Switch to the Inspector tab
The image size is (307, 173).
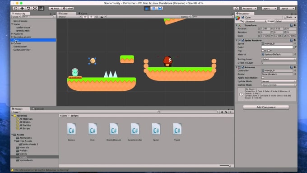point(244,14)
